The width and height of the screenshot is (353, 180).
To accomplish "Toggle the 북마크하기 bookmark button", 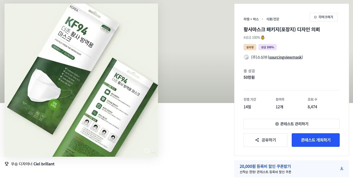I will tap(323, 17).
